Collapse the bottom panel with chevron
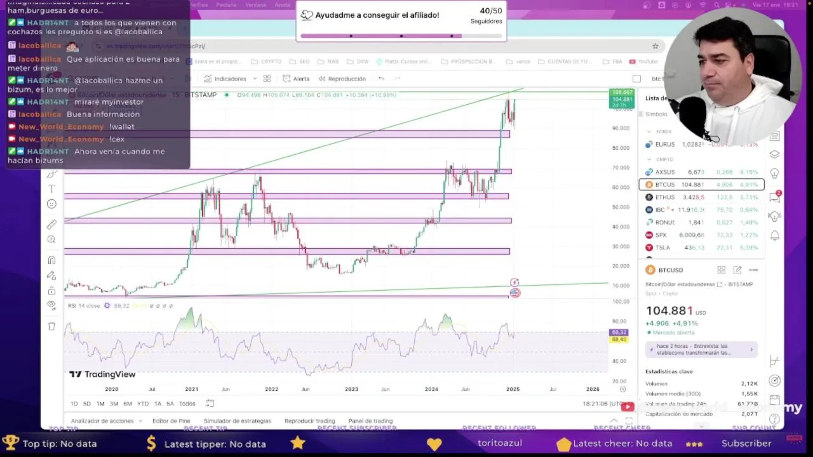The height and width of the screenshot is (457, 813). [614, 421]
